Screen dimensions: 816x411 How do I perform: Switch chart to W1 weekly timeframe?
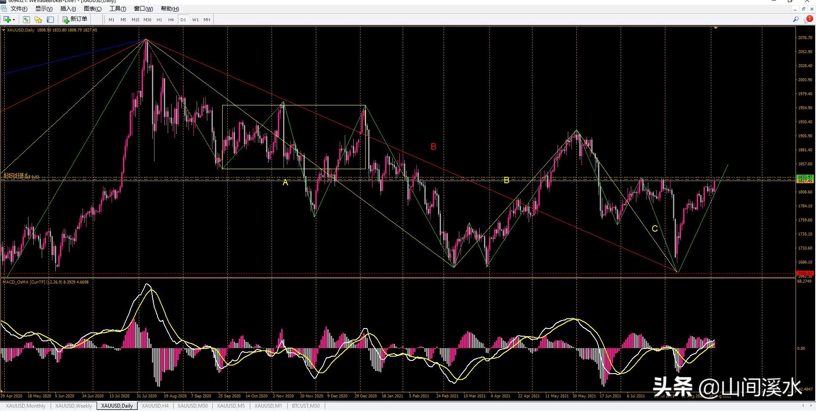(195, 20)
